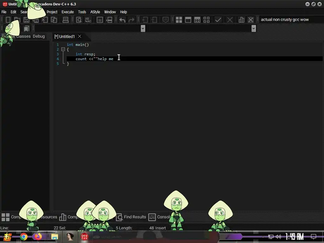
Task: Click line number 5 in the gutter
Action: (58, 64)
